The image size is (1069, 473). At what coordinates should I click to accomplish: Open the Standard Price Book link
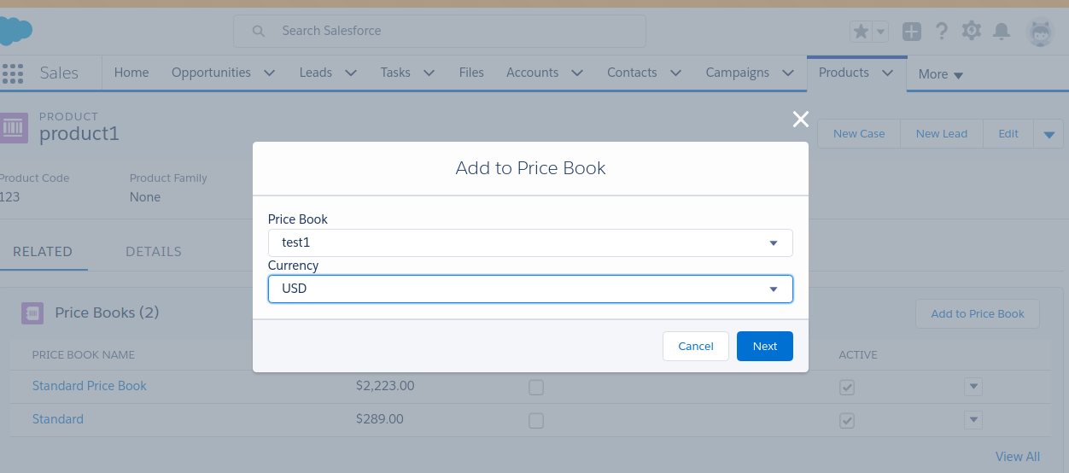(x=90, y=386)
